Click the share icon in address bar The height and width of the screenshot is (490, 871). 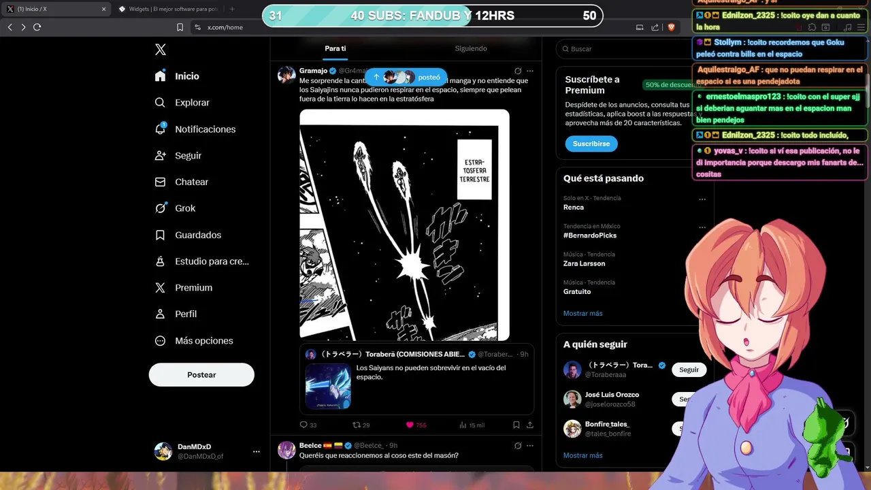tap(655, 27)
